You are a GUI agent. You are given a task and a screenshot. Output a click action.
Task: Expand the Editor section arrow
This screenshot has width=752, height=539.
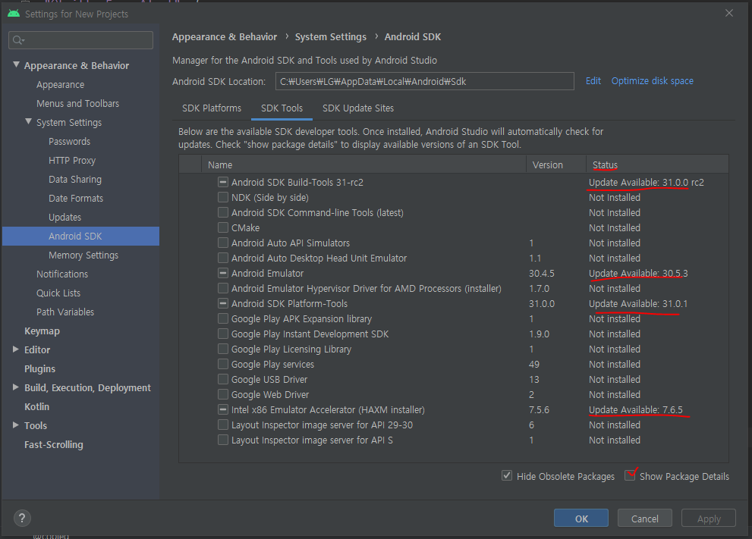click(x=16, y=349)
